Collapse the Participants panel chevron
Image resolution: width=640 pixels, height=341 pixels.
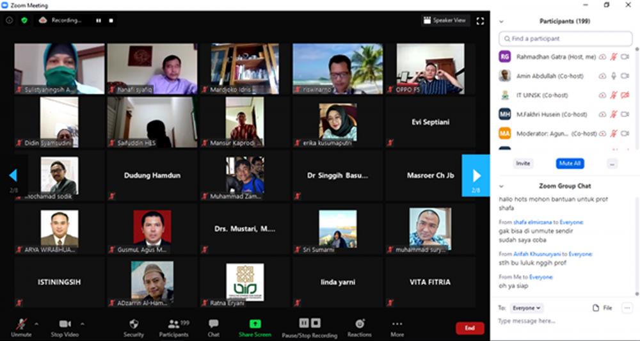(501, 21)
